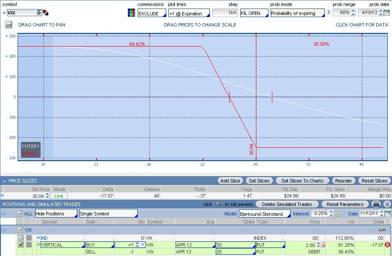Open the symbol linking color squares icon
The width and height of the screenshot is (392, 256).
click(x=45, y=12)
